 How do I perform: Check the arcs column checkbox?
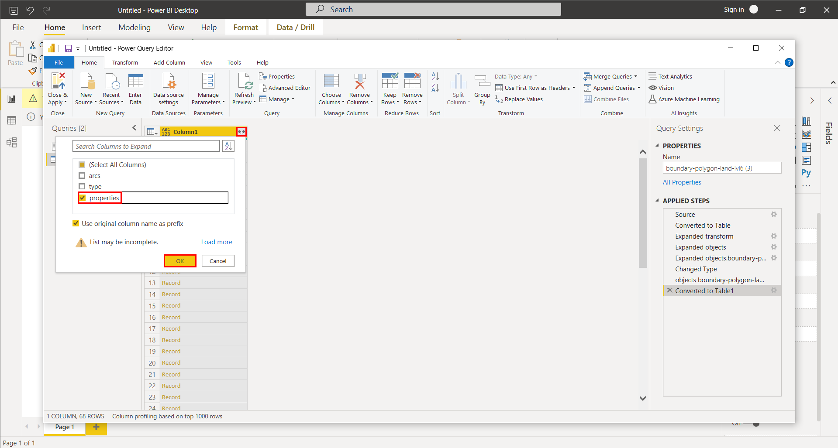tap(82, 175)
